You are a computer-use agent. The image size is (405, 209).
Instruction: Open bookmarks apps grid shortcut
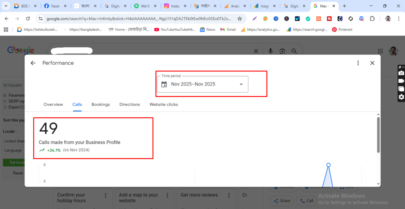[6, 30]
